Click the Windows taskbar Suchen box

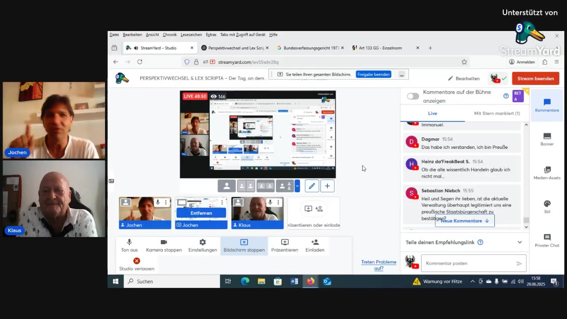pyautogui.click(x=172, y=281)
